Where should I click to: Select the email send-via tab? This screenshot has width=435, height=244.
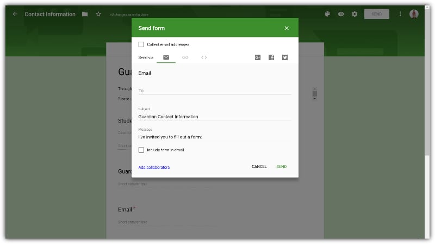(x=166, y=57)
